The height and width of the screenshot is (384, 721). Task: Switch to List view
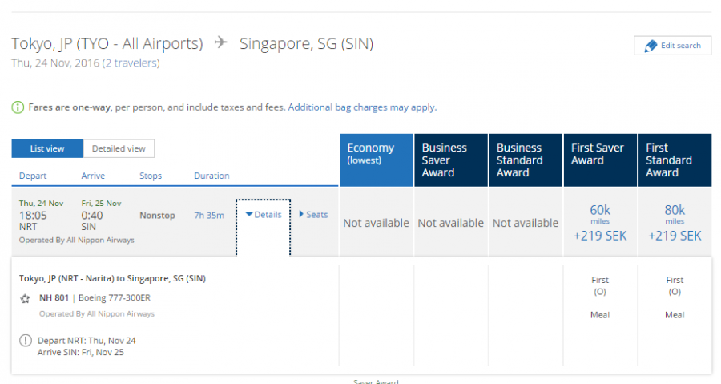[x=47, y=148]
